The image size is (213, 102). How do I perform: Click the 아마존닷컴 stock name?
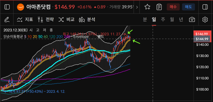click(39, 7)
